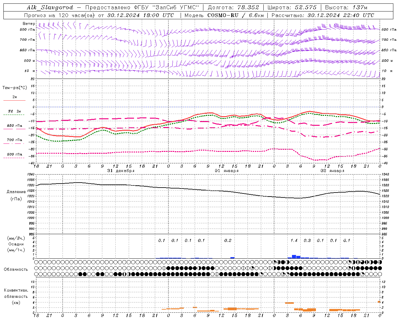The height and width of the screenshot is (318, 398).
Task: Click the 0.3 precipitation amount value
Action: [x=307, y=241]
